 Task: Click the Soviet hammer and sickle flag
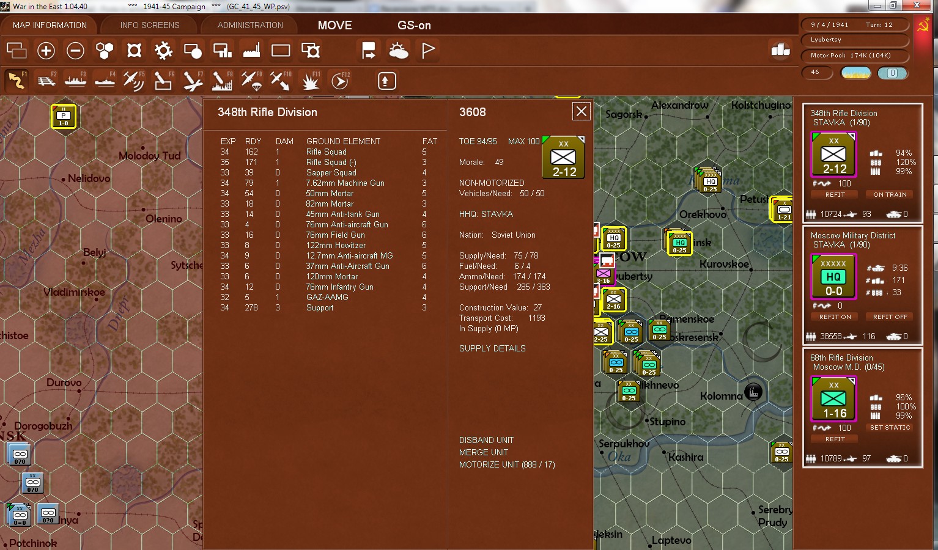tap(923, 25)
